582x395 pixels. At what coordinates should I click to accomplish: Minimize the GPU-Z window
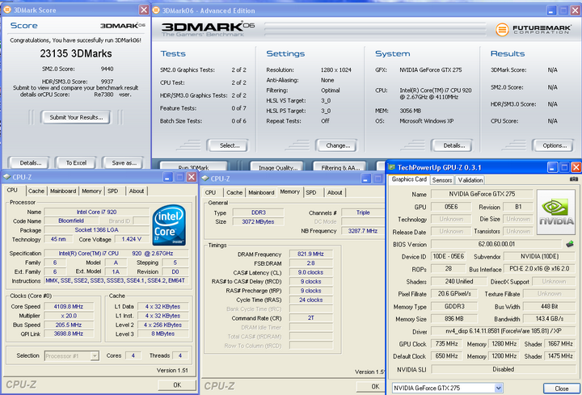pyautogui.click(x=553, y=168)
